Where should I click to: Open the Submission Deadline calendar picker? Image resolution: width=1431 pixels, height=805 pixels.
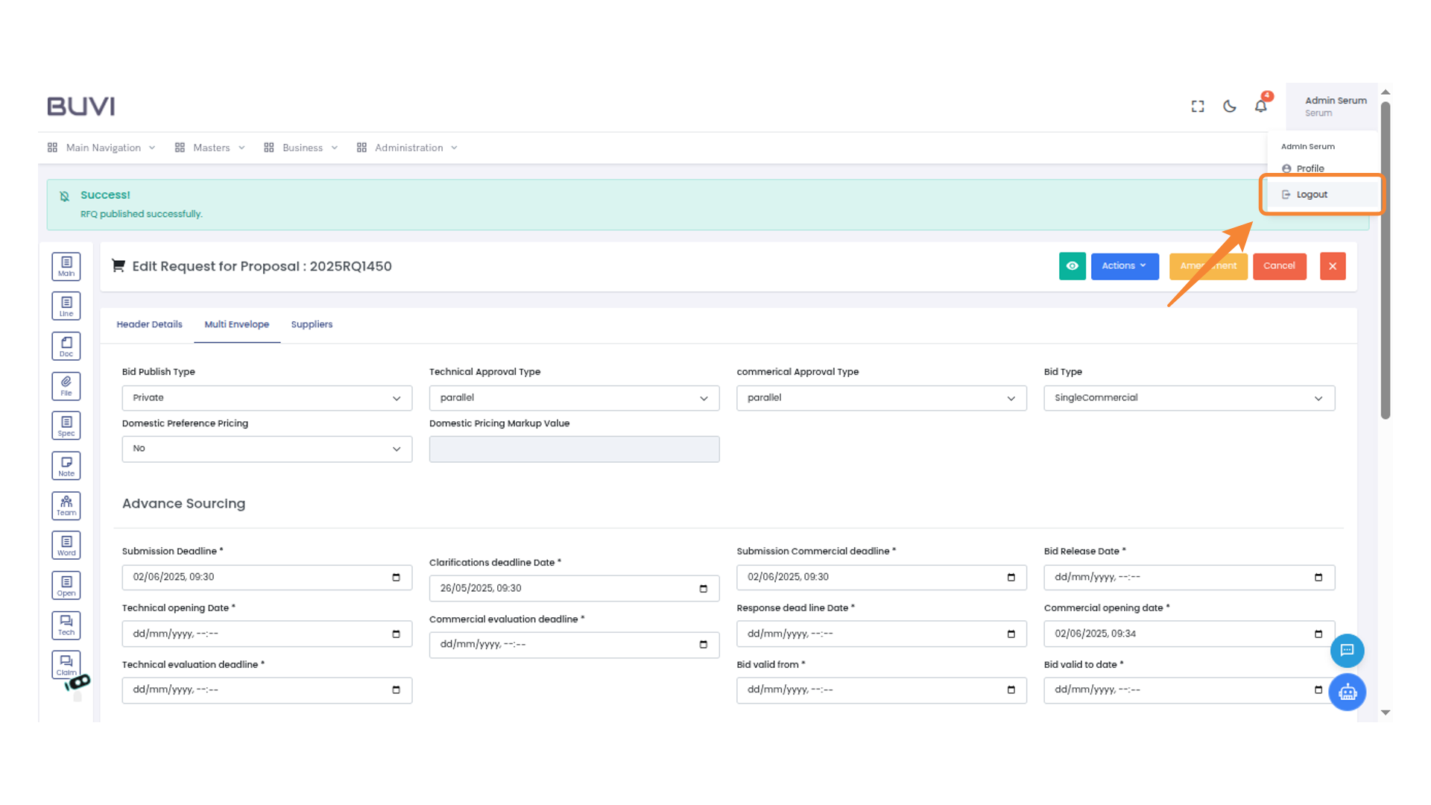coord(396,578)
